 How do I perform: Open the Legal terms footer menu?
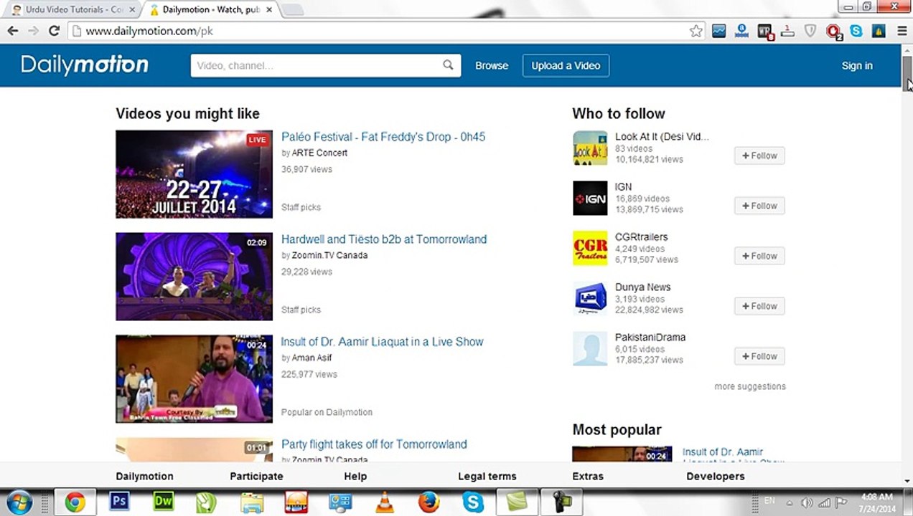487,476
